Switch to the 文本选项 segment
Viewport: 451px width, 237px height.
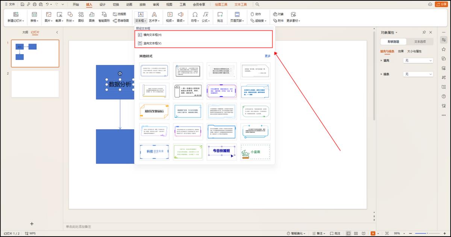click(420, 42)
